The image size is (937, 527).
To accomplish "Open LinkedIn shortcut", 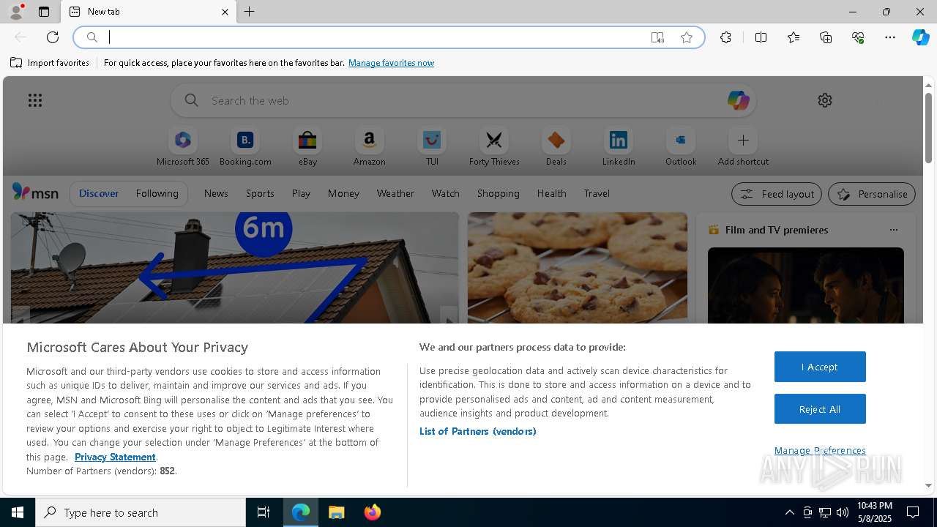I will [x=619, y=147].
